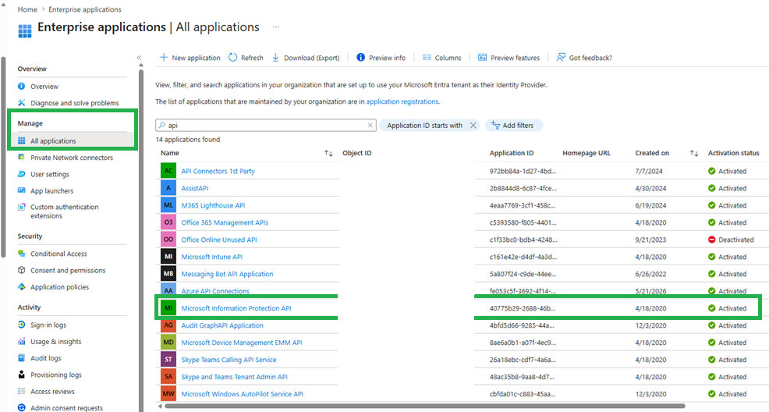This screenshot has width=769, height=412.
Task: Open the Columns chooser
Action: pyautogui.click(x=442, y=58)
